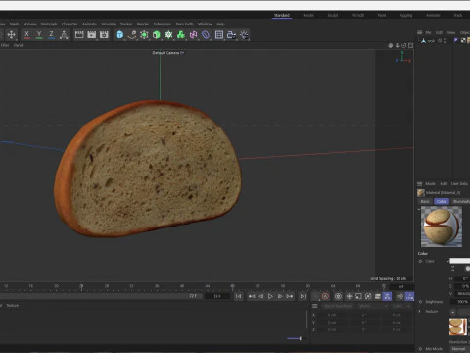The image size is (470, 353).
Task: Click the Floor grid scene icon
Action: pyautogui.click(x=219, y=35)
